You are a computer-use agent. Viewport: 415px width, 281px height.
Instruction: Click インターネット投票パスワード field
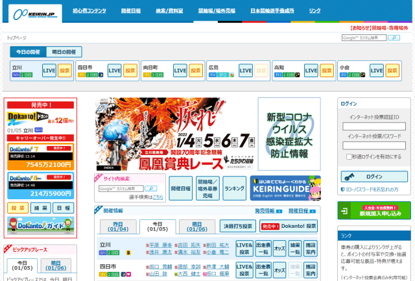(x=374, y=145)
